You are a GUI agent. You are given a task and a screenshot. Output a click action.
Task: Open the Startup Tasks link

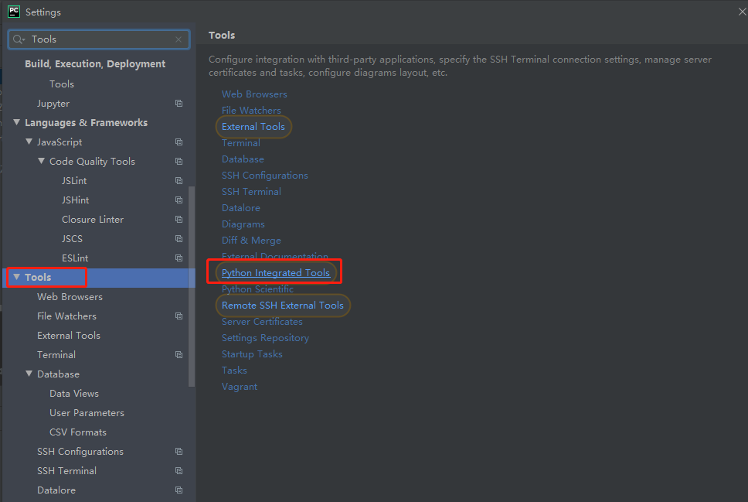click(252, 354)
